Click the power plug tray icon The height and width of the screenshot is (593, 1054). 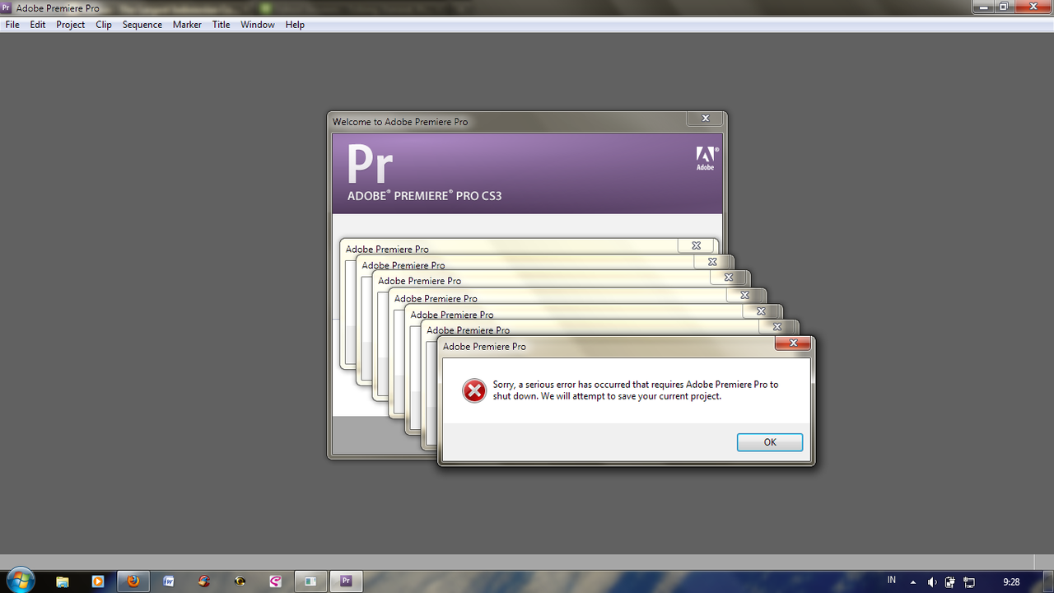coord(950,582)
